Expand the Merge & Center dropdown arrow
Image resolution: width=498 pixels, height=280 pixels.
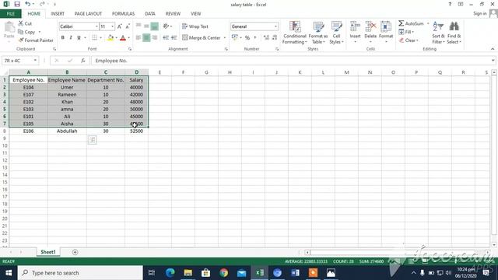click(x=225, y=38)
